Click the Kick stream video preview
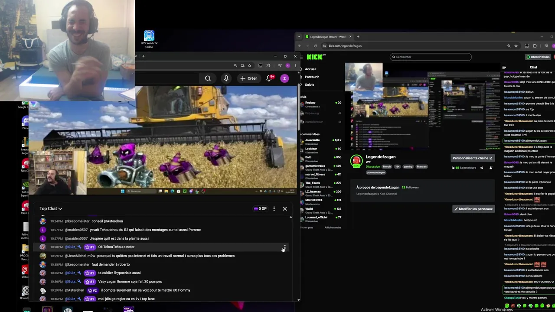 click(x=422, y=107)
